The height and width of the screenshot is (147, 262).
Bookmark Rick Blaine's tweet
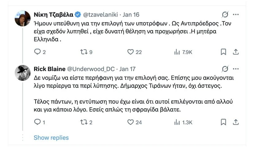tap(223, 122)
